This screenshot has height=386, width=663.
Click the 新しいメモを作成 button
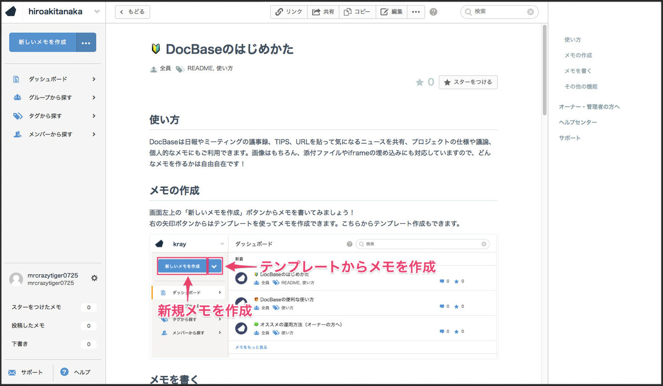click(43, 42)
